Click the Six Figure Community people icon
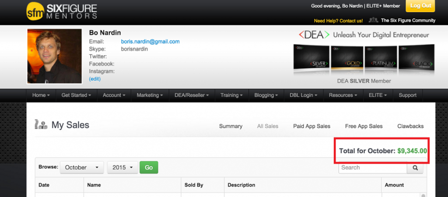This screenshot has height=197, width=448. (x=373, y=20)
